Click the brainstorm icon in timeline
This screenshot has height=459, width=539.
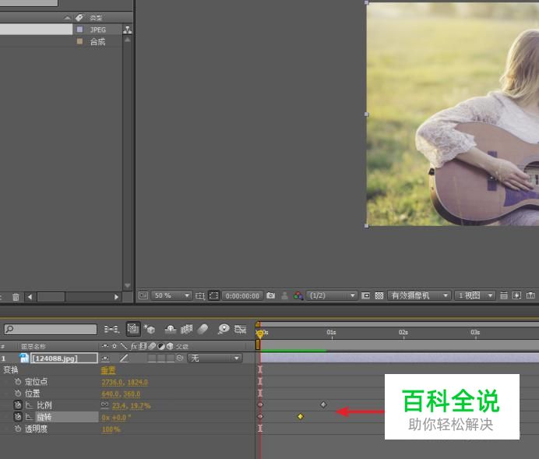[x=224, y=329]
